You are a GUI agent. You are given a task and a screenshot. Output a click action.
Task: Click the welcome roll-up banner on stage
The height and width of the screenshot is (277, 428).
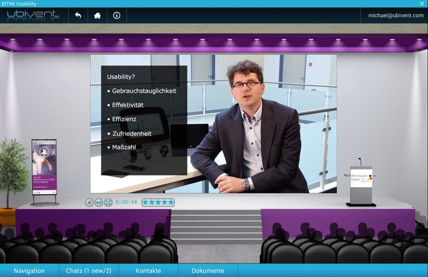click(44, 167)
